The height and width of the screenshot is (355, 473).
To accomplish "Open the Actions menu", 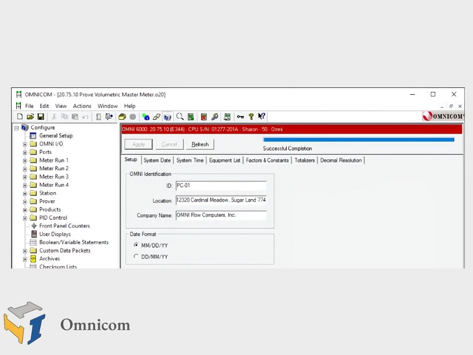I will pyautogui.click(x=82, y=106).
